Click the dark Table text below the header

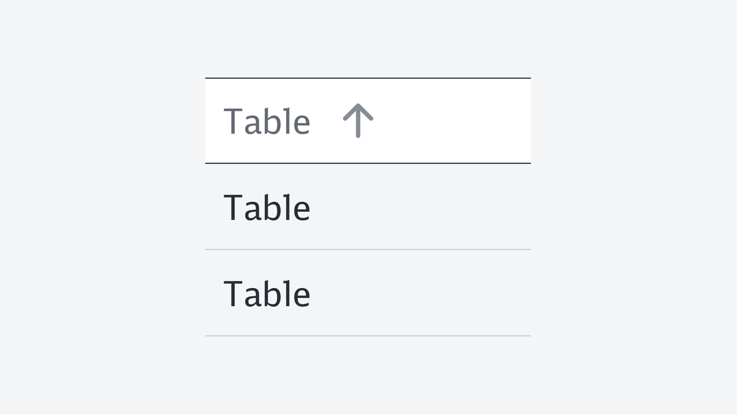267,207
